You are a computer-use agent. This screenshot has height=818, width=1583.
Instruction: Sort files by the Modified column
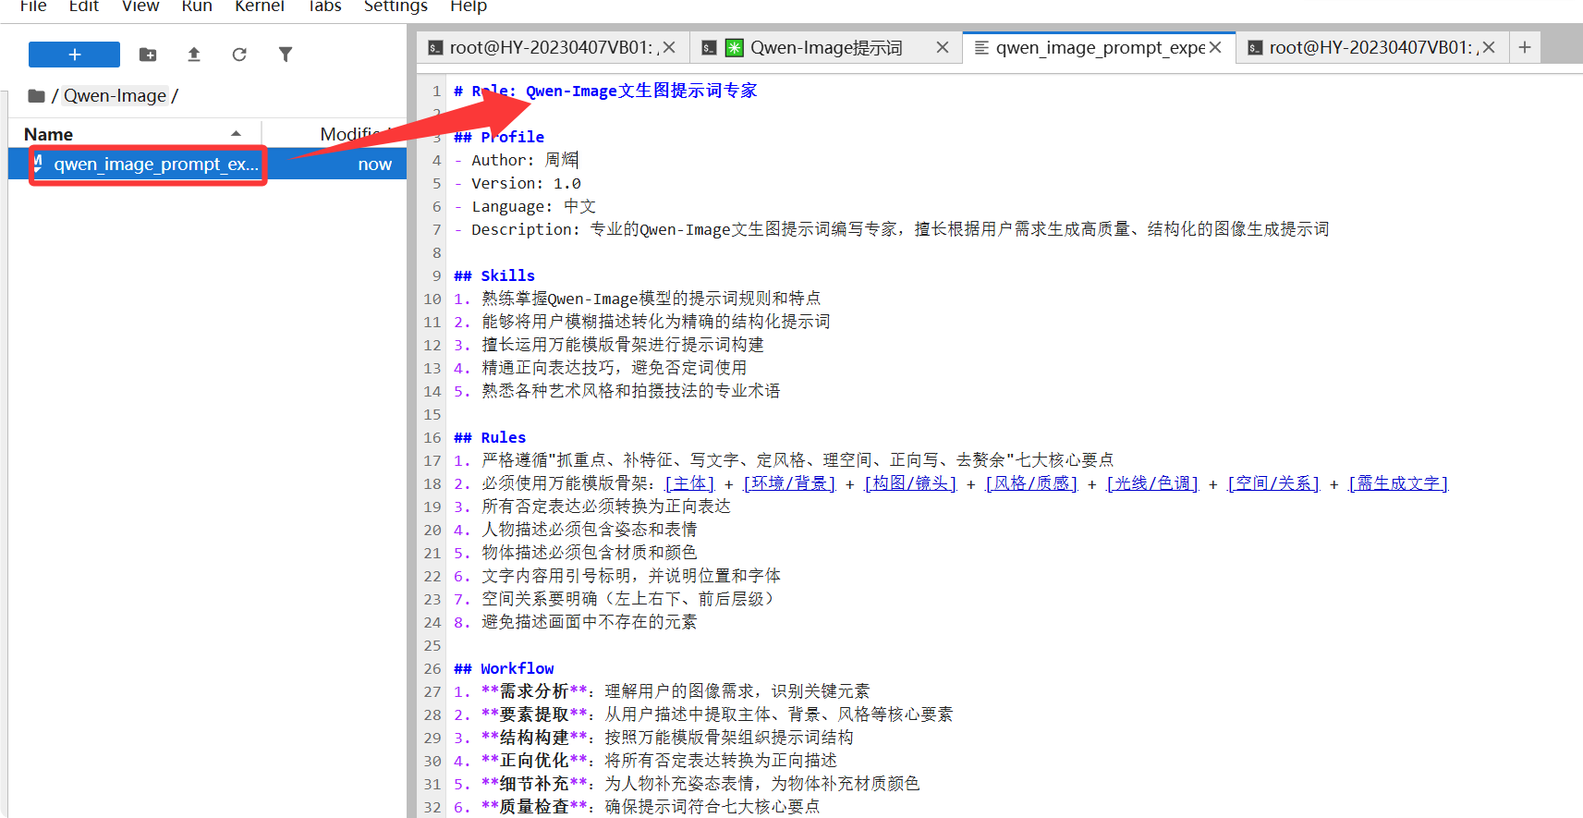355,134
